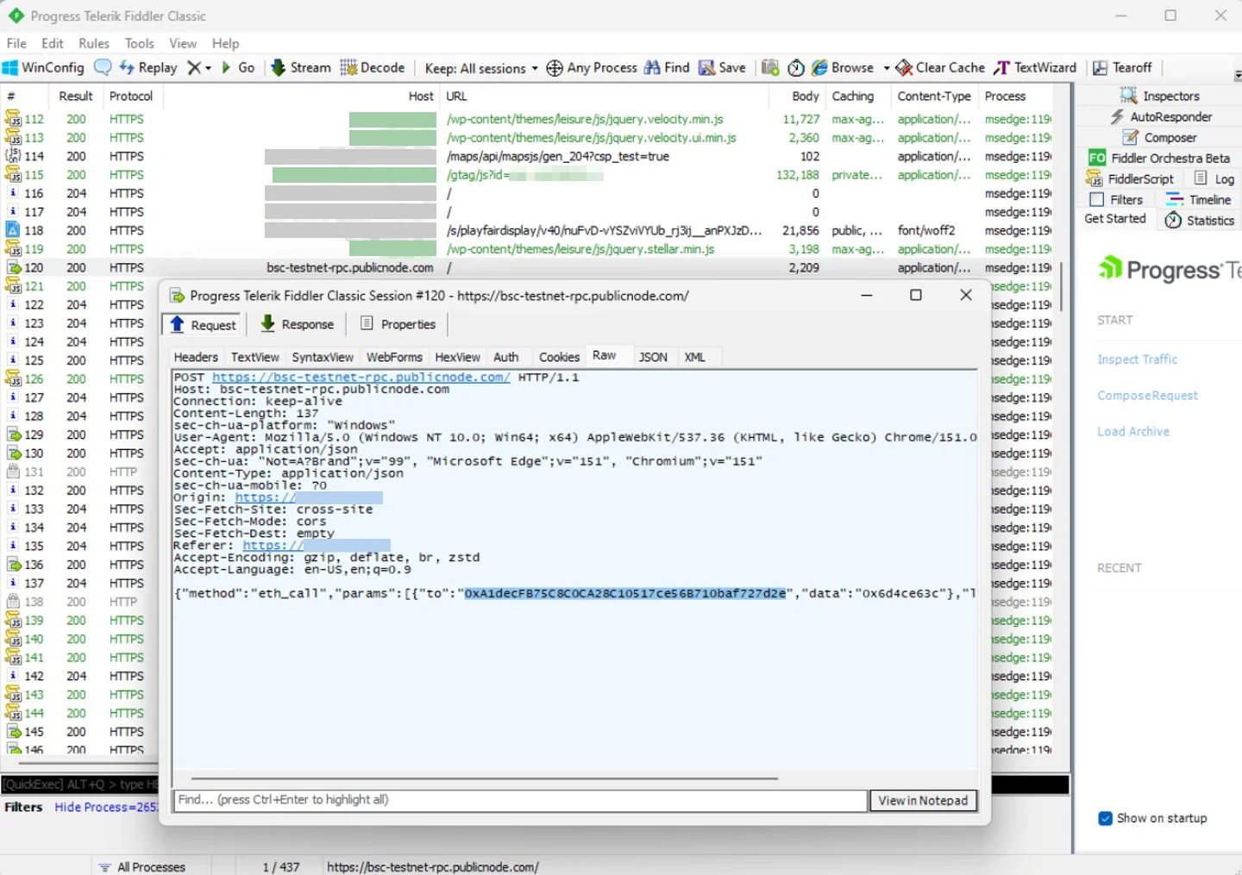Expand the Browse dropdown arrow

(x=886, y=68)
